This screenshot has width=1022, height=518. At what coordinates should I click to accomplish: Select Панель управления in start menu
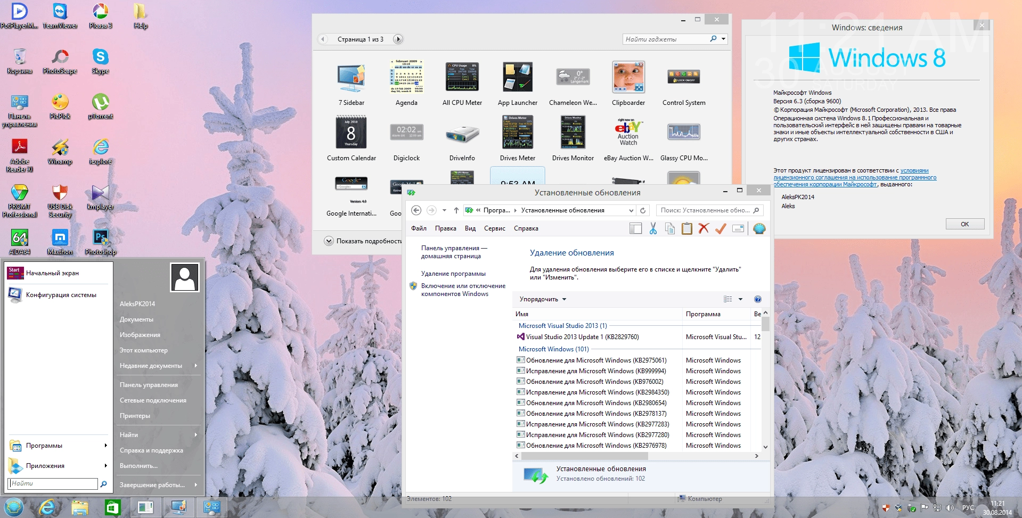[149, 385]
